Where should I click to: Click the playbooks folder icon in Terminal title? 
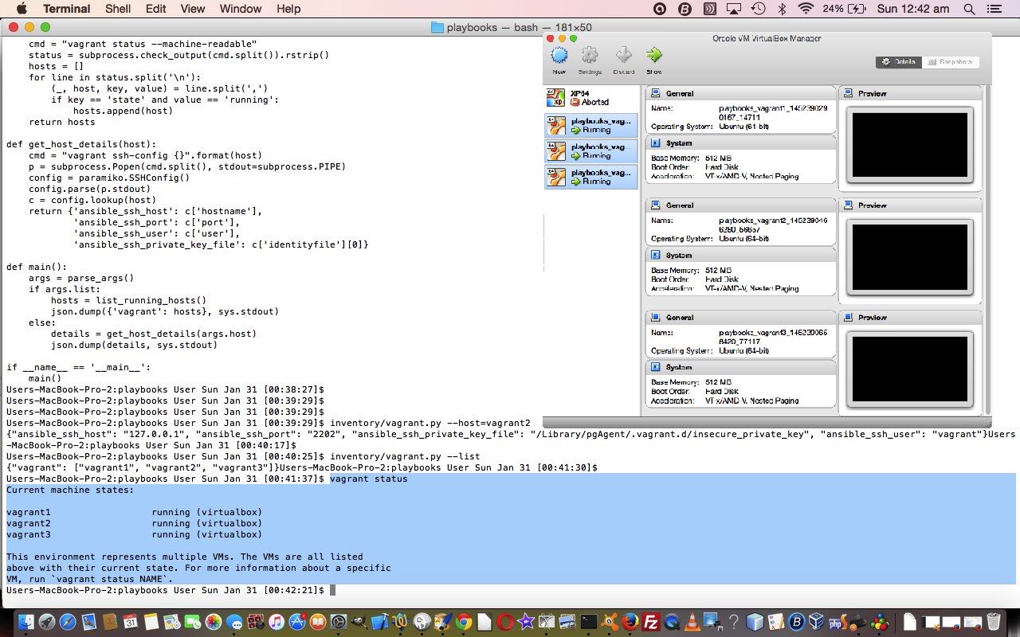[x=437, y=27]
